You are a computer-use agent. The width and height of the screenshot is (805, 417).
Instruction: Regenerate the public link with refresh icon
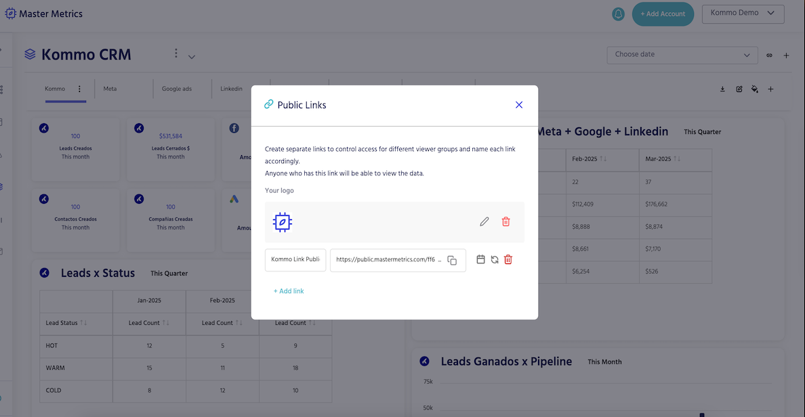pos(495,259)
